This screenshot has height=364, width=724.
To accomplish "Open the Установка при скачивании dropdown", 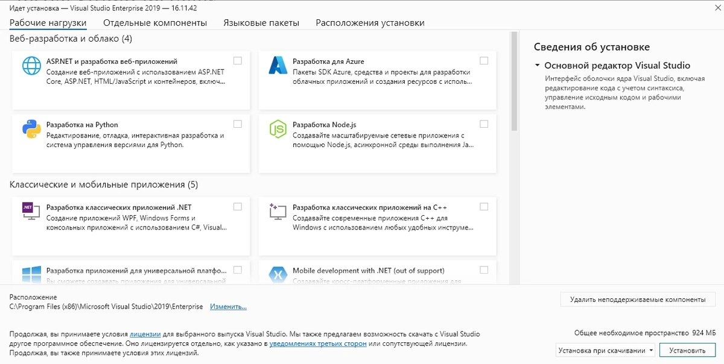I will coord(605,350).
